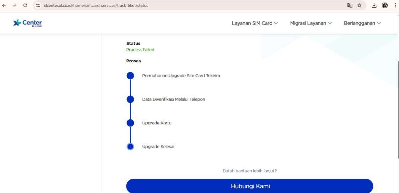Bookmark this page with the star icon

[x=359, y=5]
